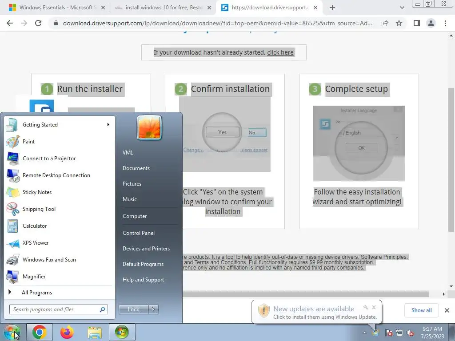Select the download.driversupport tab
455x341 pixels.
tap(269, 8)
